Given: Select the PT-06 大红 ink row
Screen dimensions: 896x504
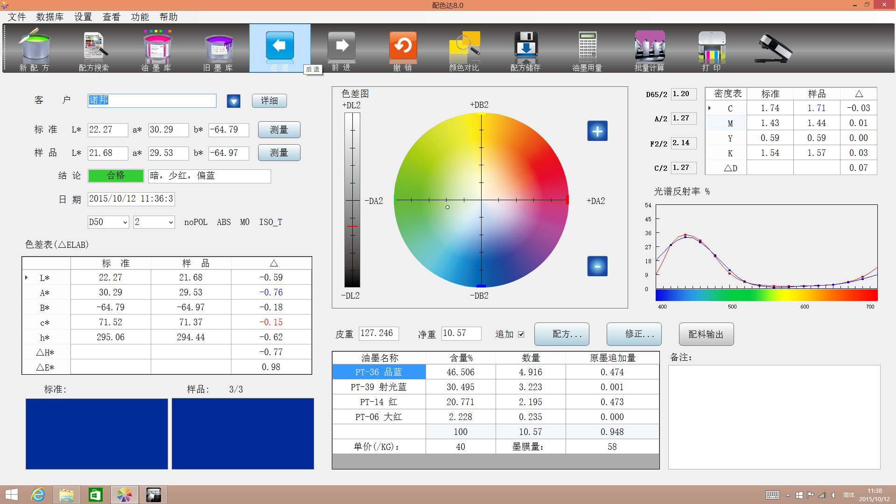Looking at the screenshot, I should 496,417.
